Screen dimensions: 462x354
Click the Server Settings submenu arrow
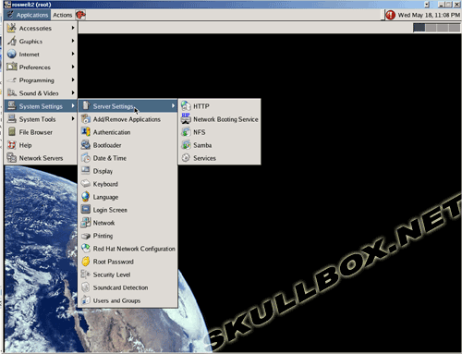[174, 105]
